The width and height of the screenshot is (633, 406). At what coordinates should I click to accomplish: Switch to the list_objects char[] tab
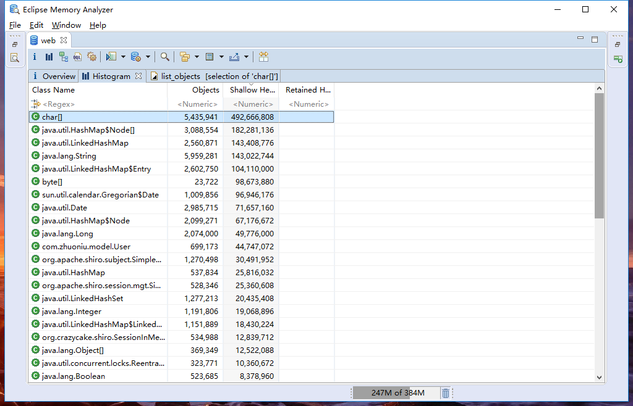point(214,76)
